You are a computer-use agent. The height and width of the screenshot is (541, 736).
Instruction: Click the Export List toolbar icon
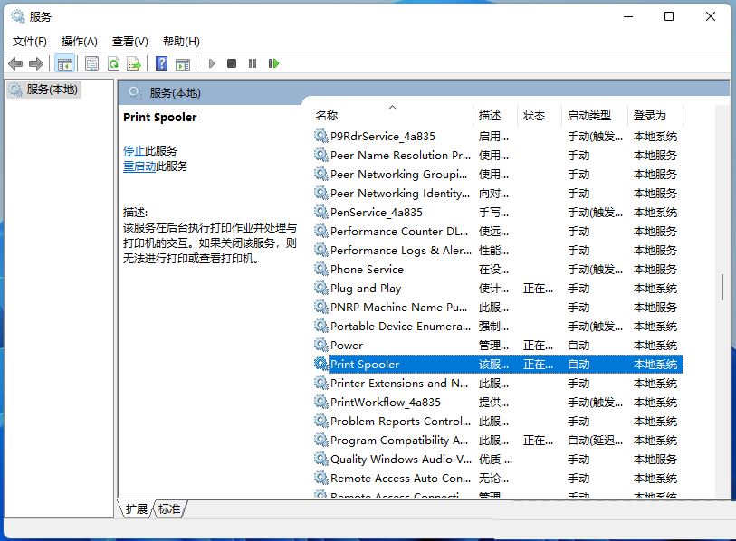click(x=134, y=63)
